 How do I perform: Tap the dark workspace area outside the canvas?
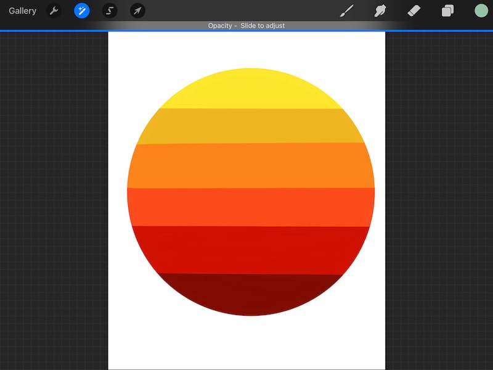(x=55, y=185)
